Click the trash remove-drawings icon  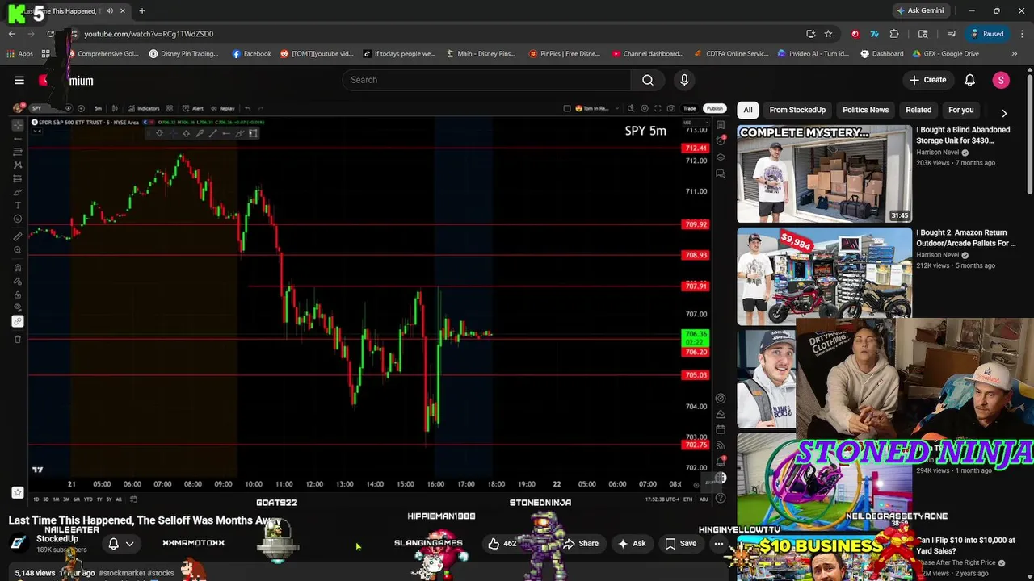pyautogui.click(x=18, y=339)
